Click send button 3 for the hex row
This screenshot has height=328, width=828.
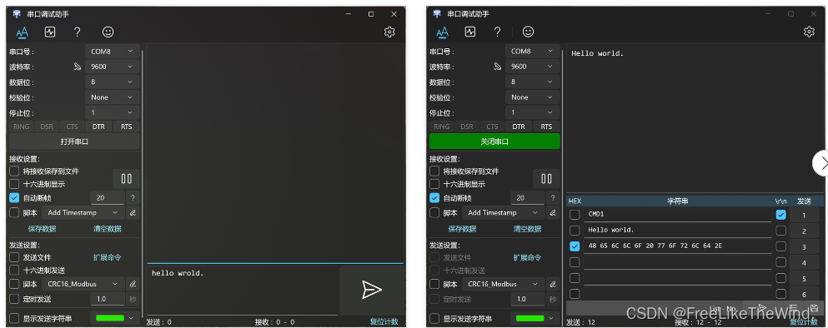pyautogui.click(x=805, y=246)
